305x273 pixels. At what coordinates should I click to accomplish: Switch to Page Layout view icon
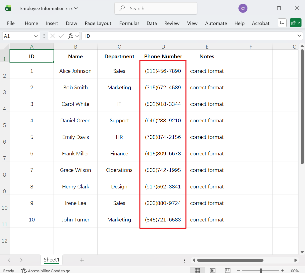[212, 270]
